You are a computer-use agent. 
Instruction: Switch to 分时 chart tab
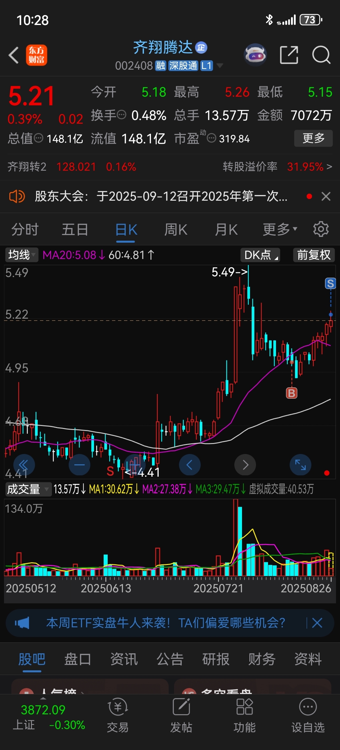click(25, 230)
